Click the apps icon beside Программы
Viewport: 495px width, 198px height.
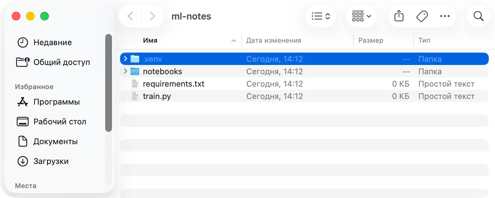click(23, 102)
